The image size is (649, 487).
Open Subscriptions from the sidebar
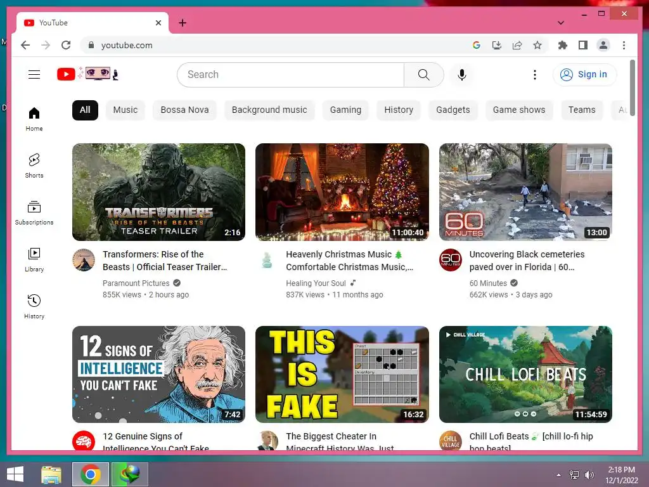(x=34, y=213)
